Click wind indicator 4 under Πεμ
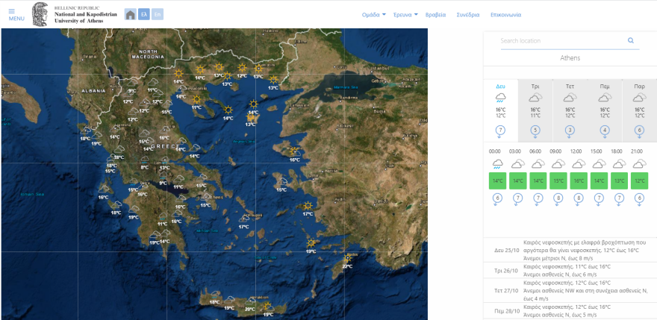 pos(605,131)
